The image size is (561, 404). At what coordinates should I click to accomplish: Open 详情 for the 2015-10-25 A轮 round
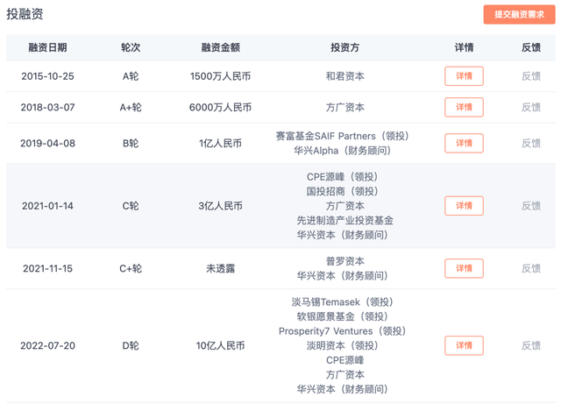(464, 76)
